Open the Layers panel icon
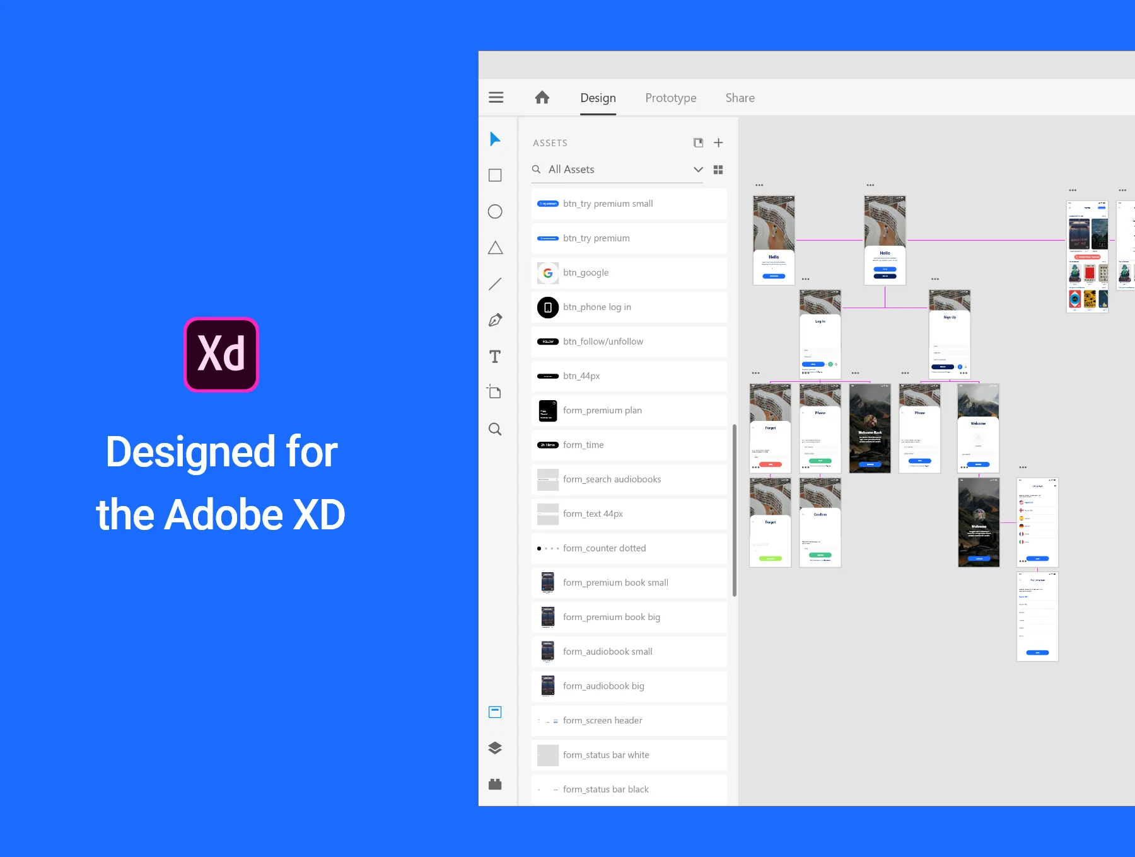1135x857 pixels. pos(495,748)
